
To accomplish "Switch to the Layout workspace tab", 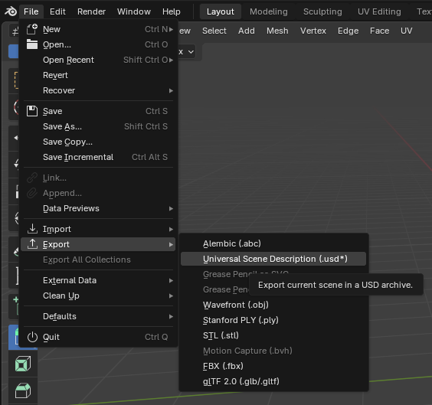I will [221, 11].
